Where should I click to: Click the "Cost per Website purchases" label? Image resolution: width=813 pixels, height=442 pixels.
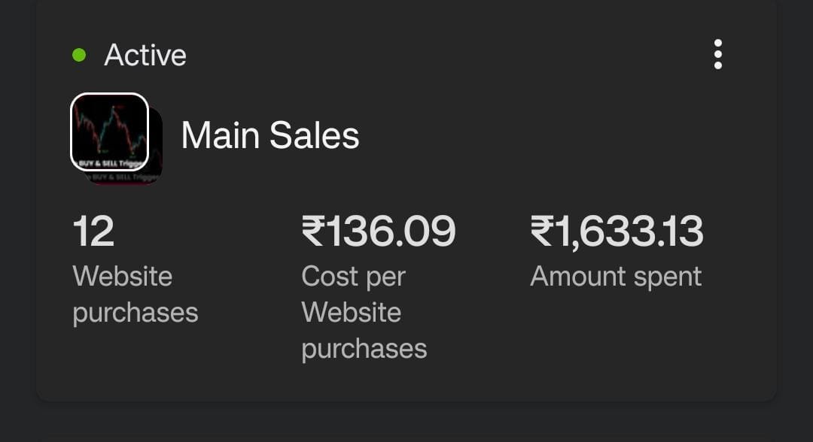click(x=364, y=312)
